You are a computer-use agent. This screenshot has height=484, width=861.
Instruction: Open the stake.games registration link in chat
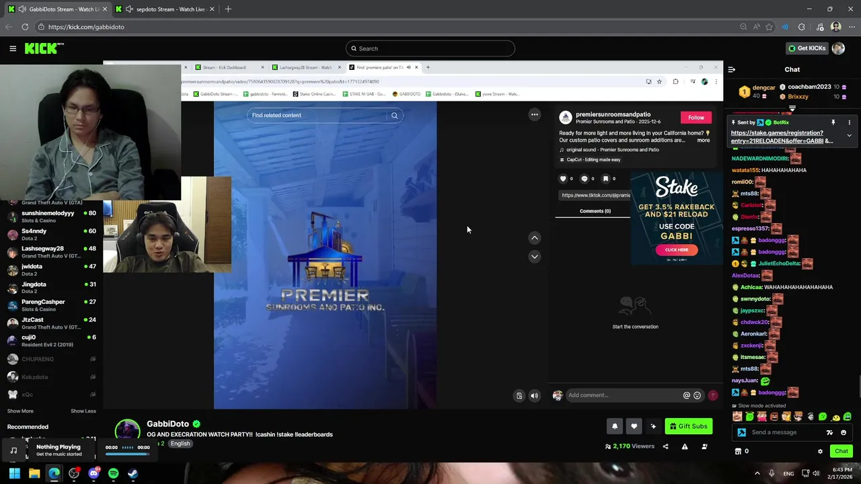782,137
